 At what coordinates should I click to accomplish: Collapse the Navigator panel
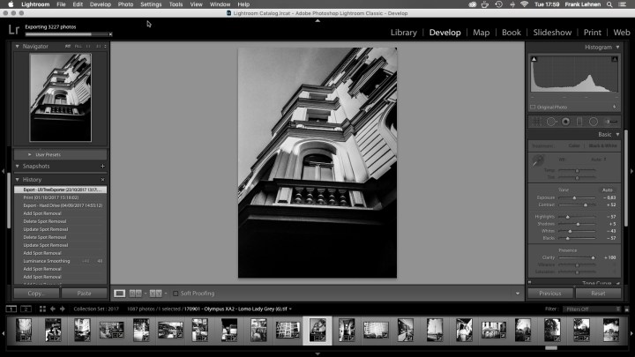(x=19, y=46)
